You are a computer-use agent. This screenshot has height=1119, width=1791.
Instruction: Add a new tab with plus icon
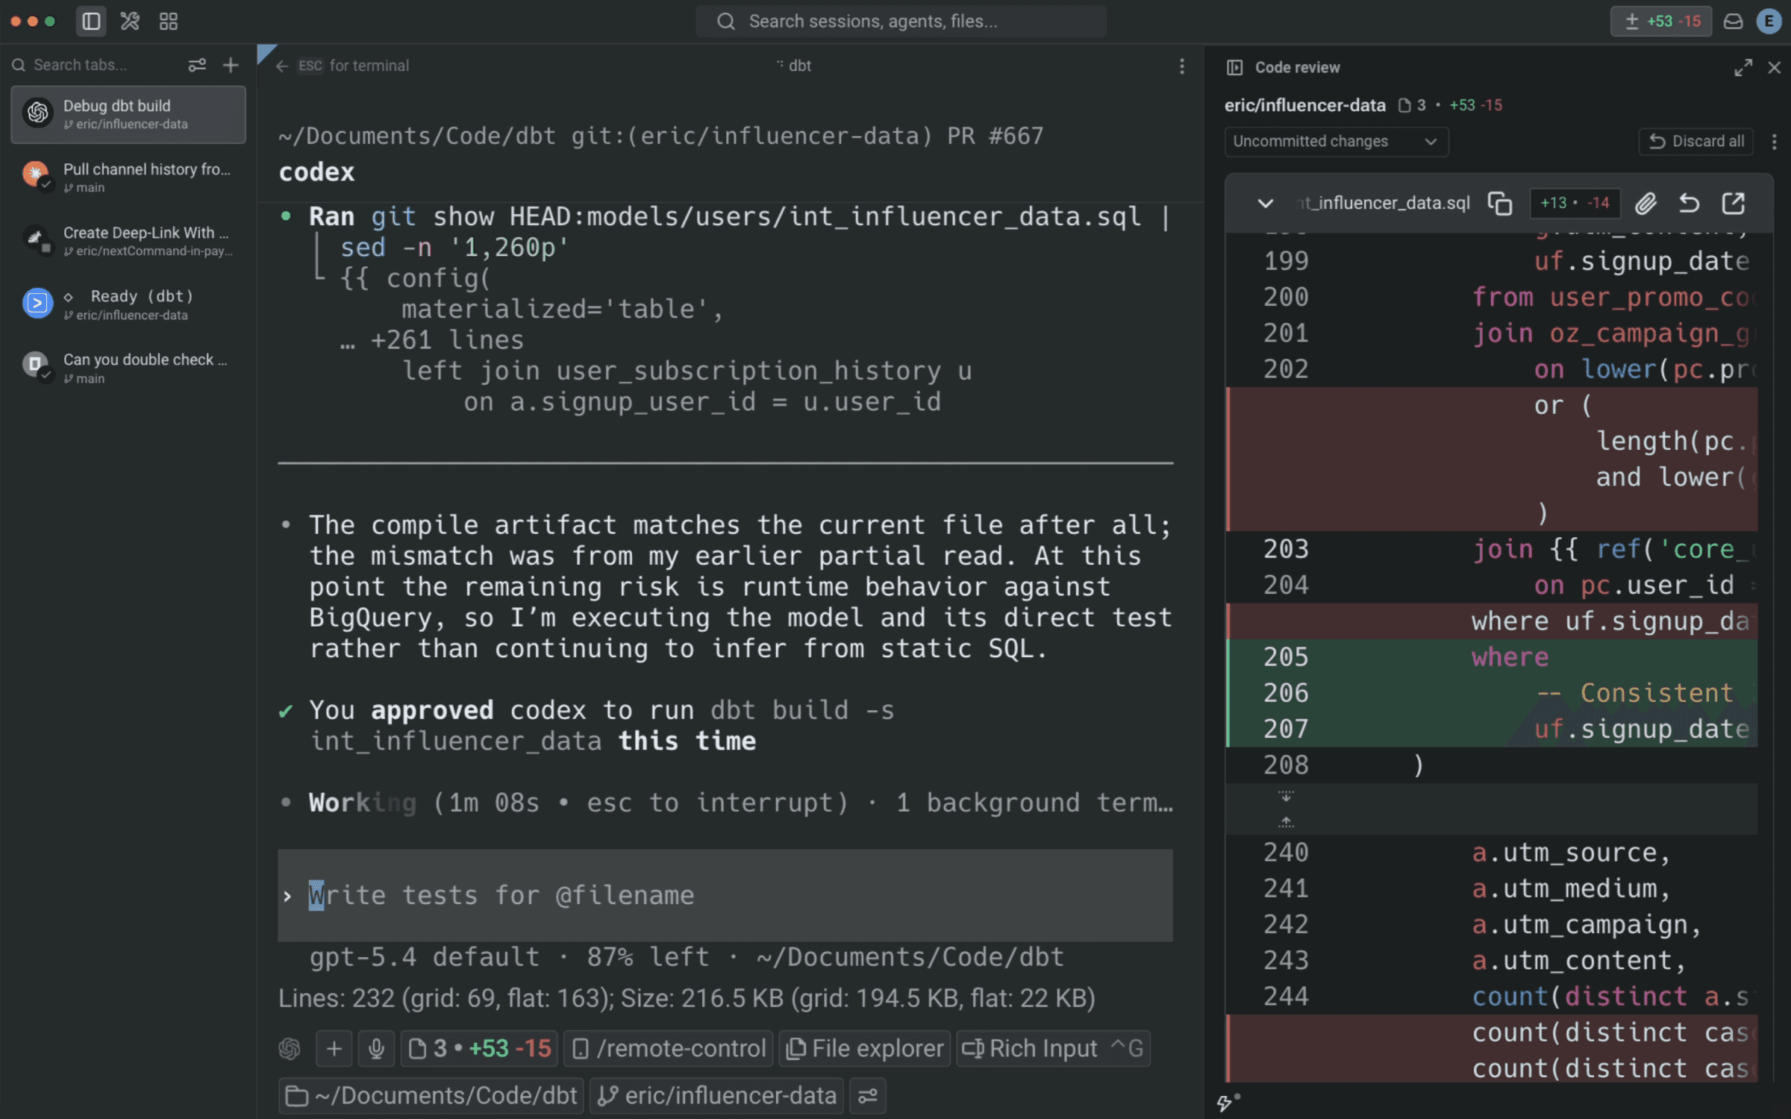click(231, 66)
